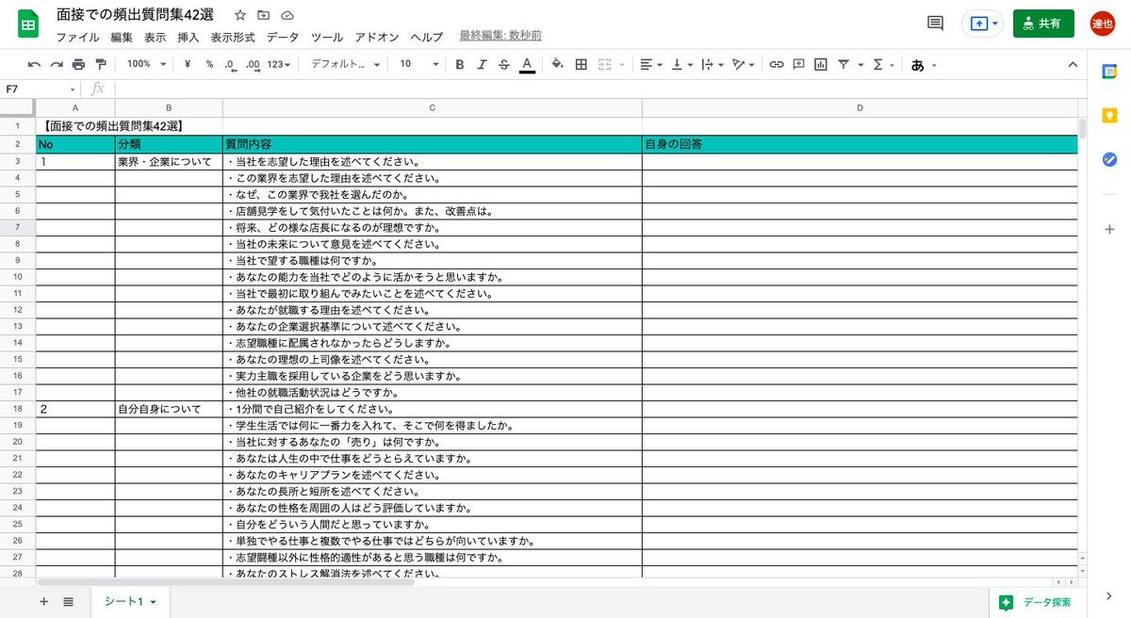Open text wrapping dropdown
This screenshot has height=618, width=1131.
pyautogui.click(x=713, y=64)
